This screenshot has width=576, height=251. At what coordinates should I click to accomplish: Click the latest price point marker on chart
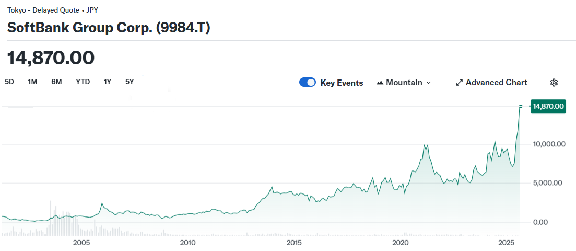[x=521, y=106]
